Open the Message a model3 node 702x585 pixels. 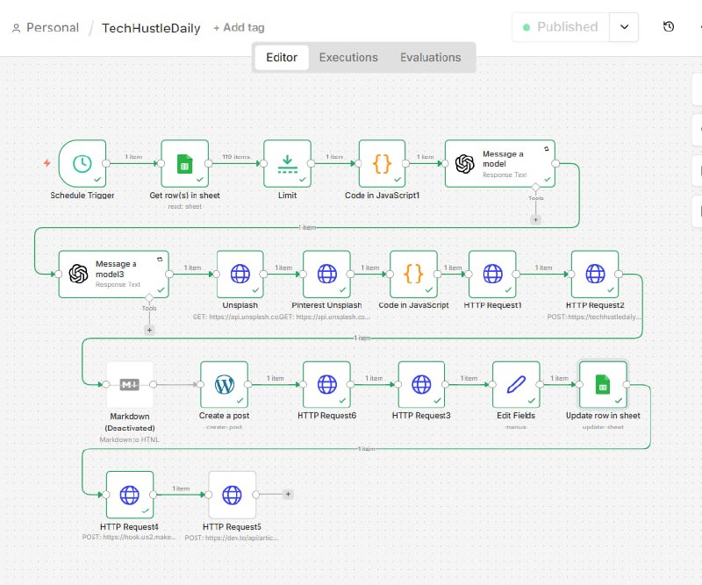[x=114, y=274]
